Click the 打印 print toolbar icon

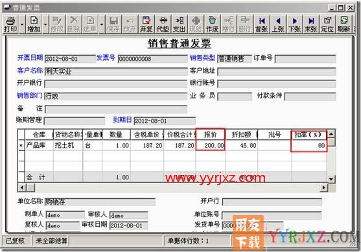(11, 25)
